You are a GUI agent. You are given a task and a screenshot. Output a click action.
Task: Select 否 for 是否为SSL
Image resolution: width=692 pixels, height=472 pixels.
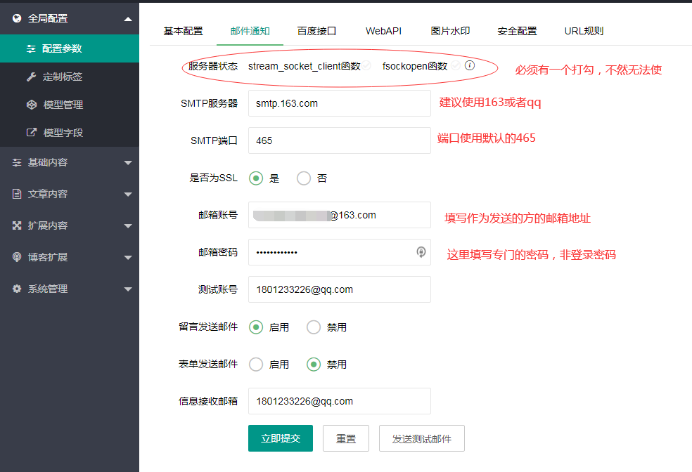[302, 178]
